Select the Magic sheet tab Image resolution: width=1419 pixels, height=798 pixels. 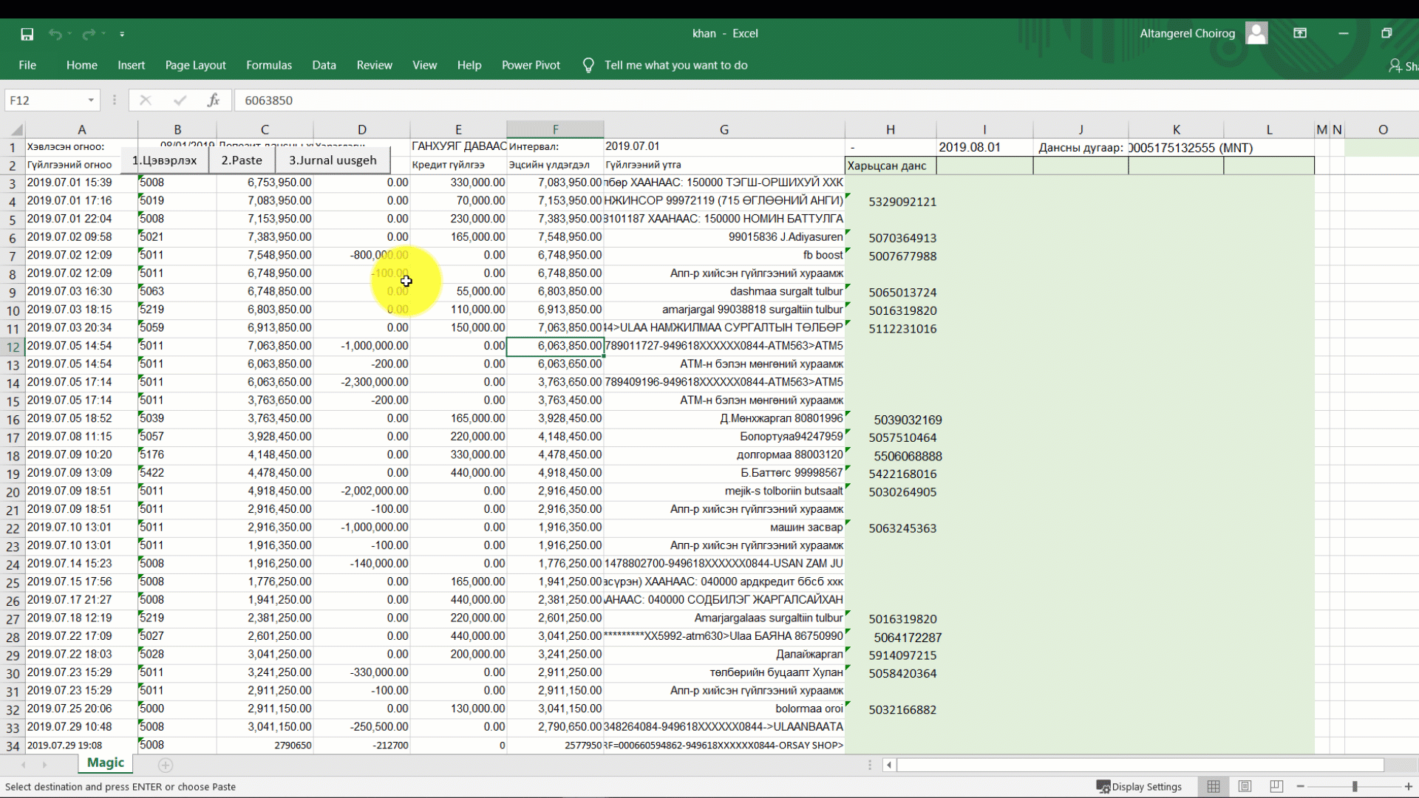(x=106, y=763)
